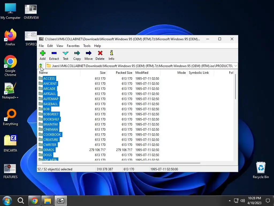Click the 7z logo in title bar

tap(41, 39)
